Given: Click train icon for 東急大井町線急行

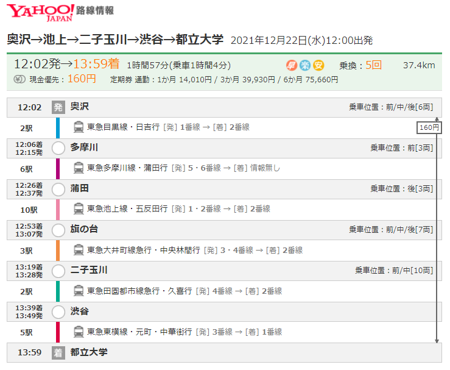Looking at the screenshot, I should click(79, 250).
